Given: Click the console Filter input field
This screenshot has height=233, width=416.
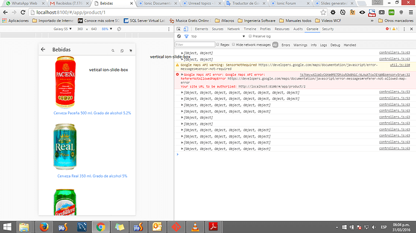Looking at the screenshot, I should tap(195, 45).
